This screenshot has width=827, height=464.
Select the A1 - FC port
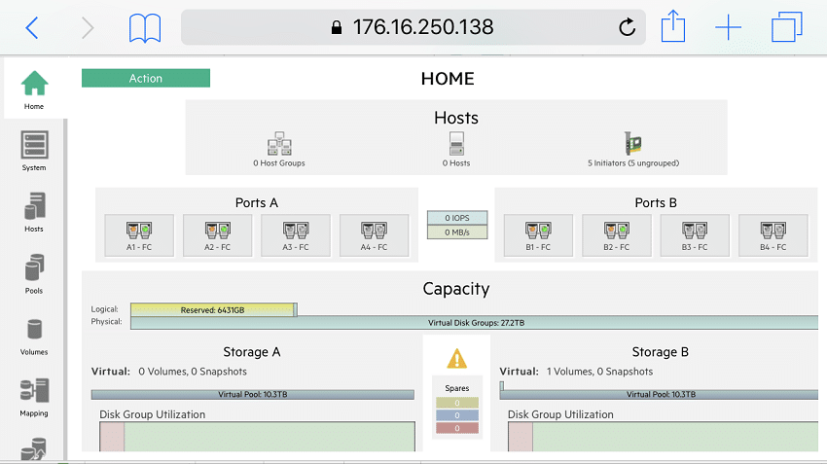coord(139,235)
